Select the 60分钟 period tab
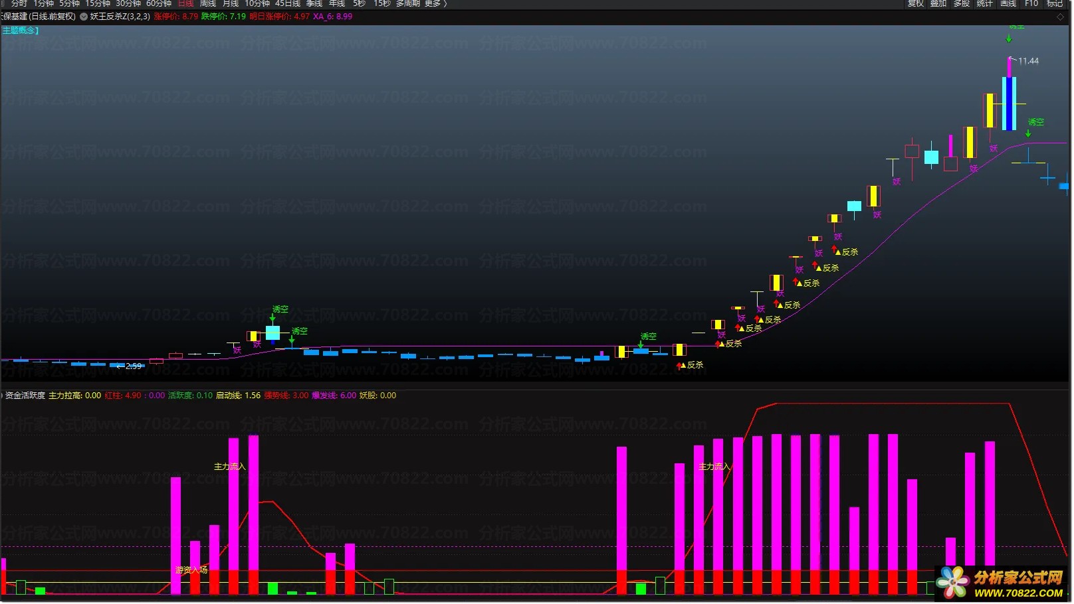 [159, 3]
